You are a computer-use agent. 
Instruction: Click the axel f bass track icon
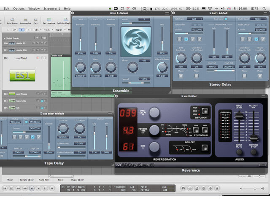click(x=12, y=94)
